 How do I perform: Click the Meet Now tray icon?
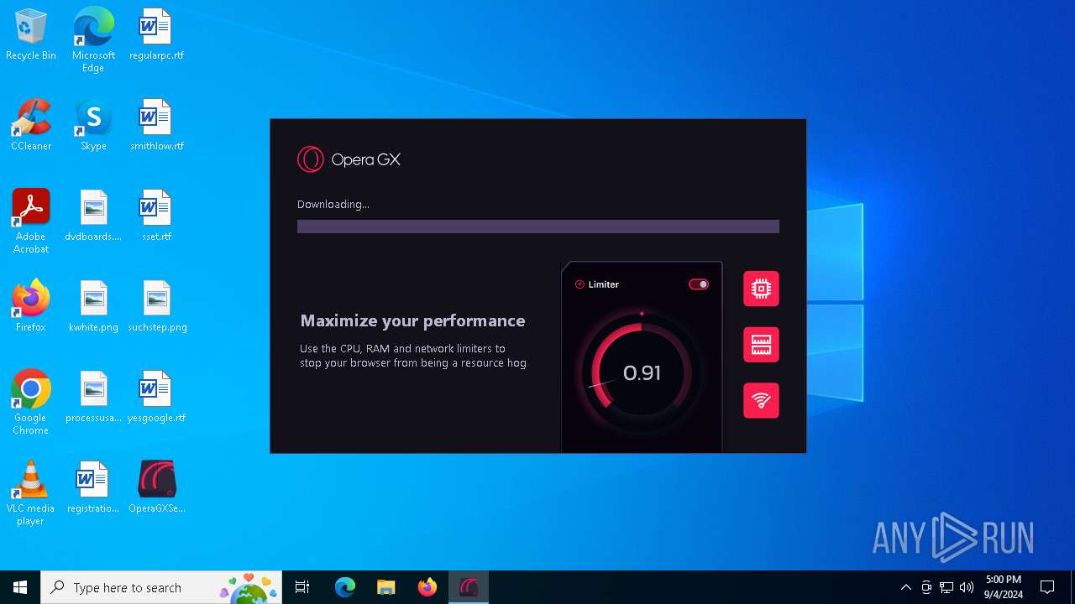point(926,587)
